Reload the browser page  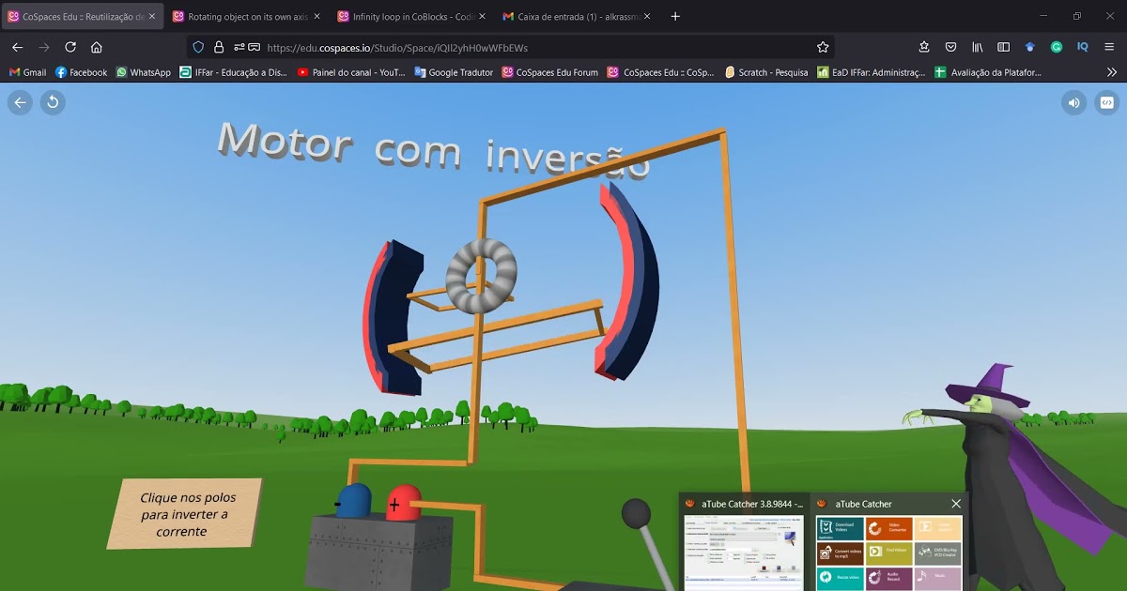[x=70, y=47]
